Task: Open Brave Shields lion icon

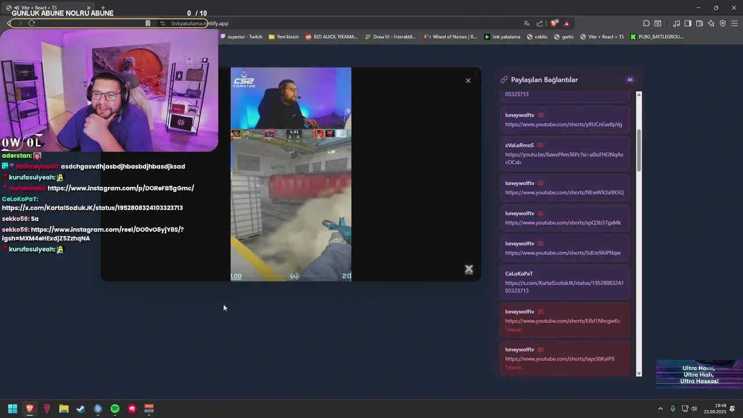Action: pyautogui.click(x=554, y=23)
